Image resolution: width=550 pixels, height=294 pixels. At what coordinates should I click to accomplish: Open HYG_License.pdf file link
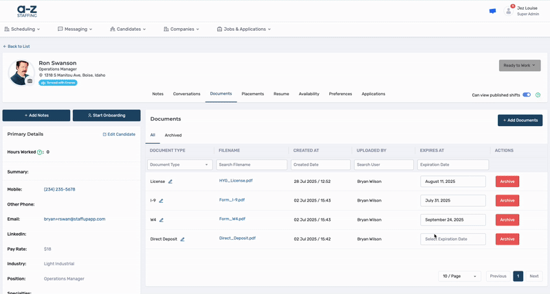click(236, 181)
